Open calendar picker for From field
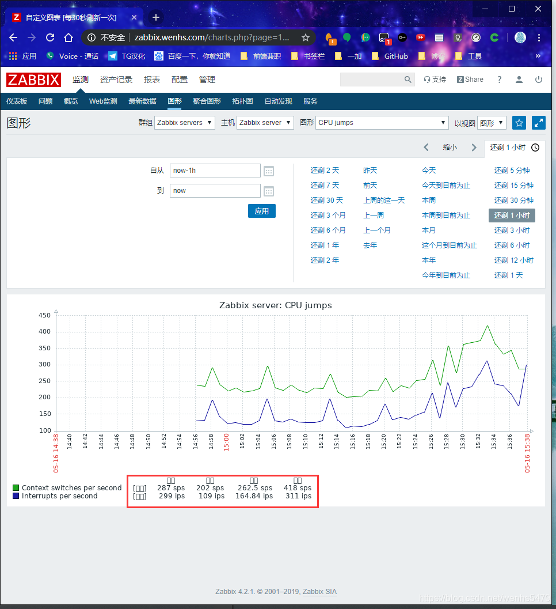Image resolution: width=556 pixels, height=609 pixels. point(268,171)
